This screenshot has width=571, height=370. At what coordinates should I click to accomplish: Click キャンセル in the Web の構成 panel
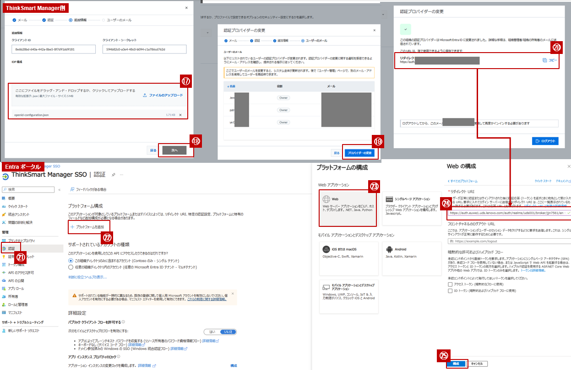tap(477, 364)
